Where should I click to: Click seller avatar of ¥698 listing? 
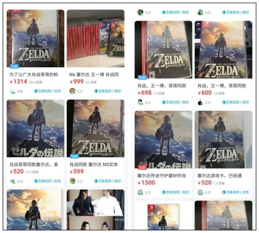click(x=140, y=102)
